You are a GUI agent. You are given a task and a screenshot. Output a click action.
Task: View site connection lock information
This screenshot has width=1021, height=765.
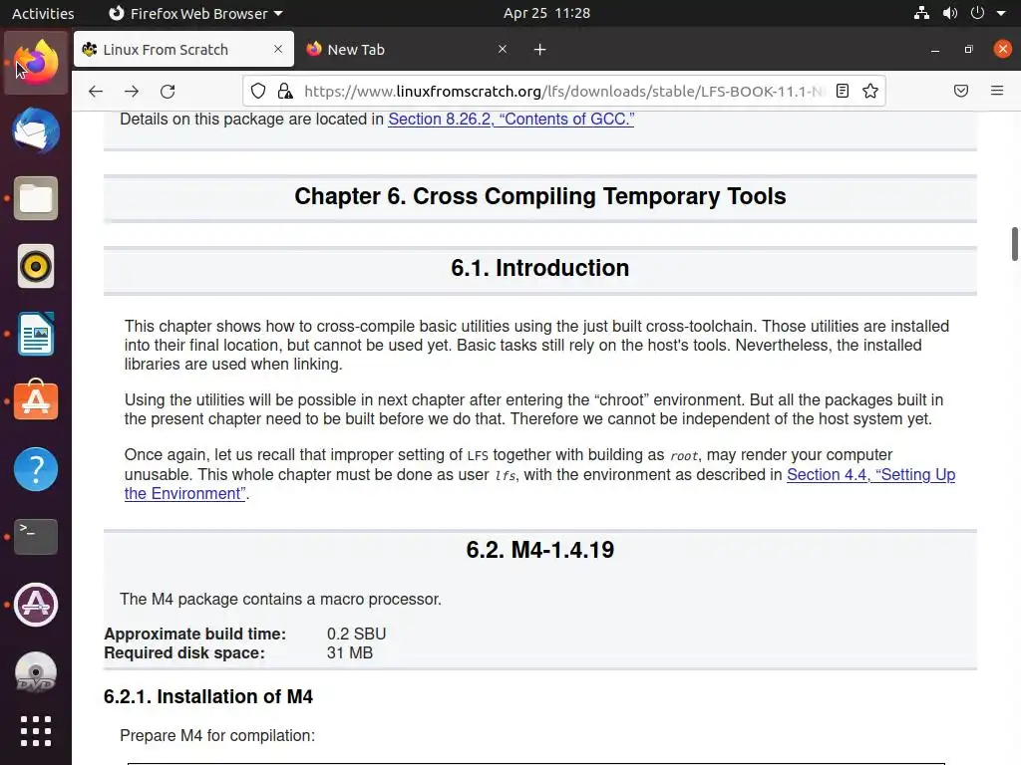coord(285,91)
